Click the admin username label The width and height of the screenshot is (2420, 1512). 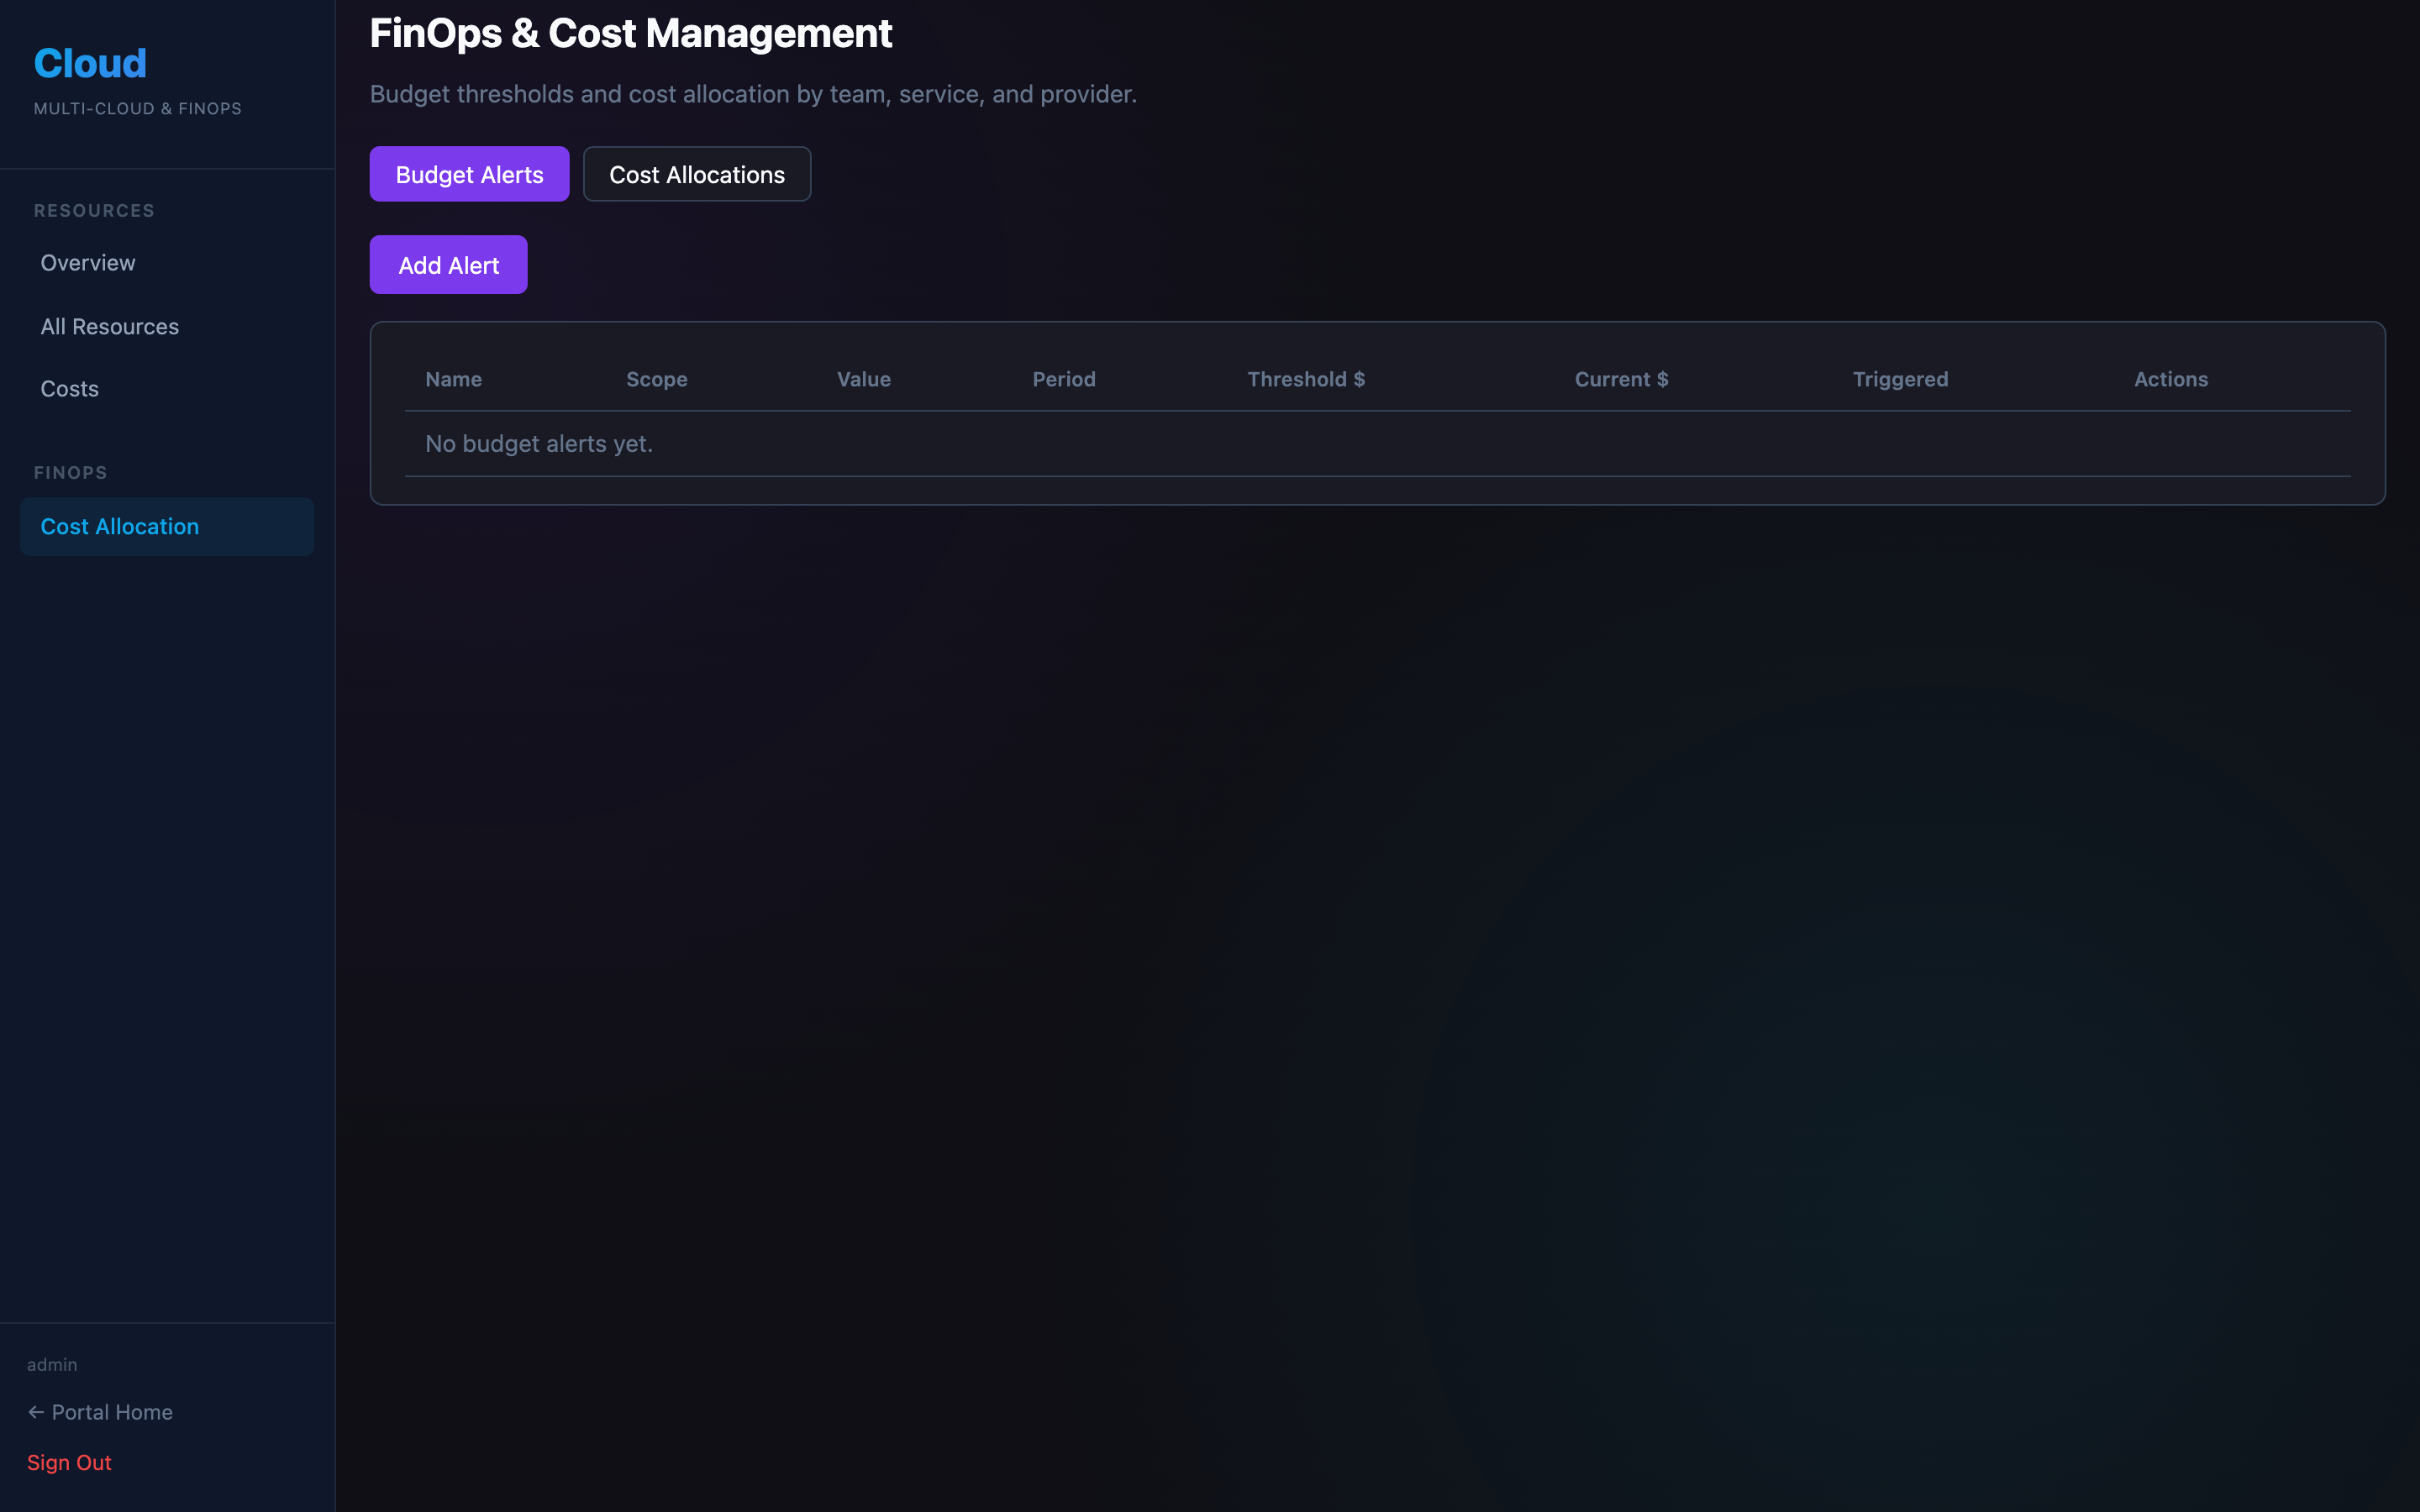(x=52, y=1365)
